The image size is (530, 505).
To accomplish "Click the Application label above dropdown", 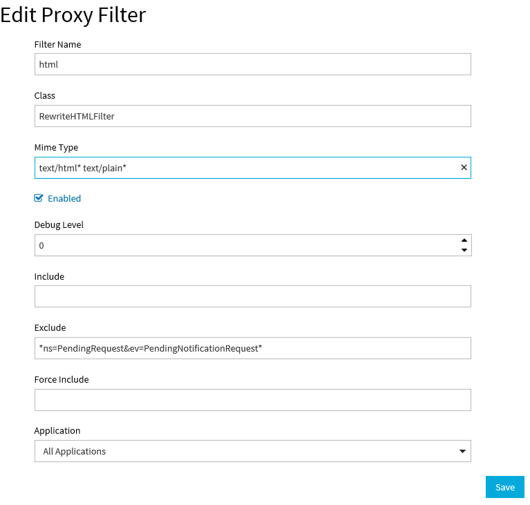I will click(x=57, y=430).
